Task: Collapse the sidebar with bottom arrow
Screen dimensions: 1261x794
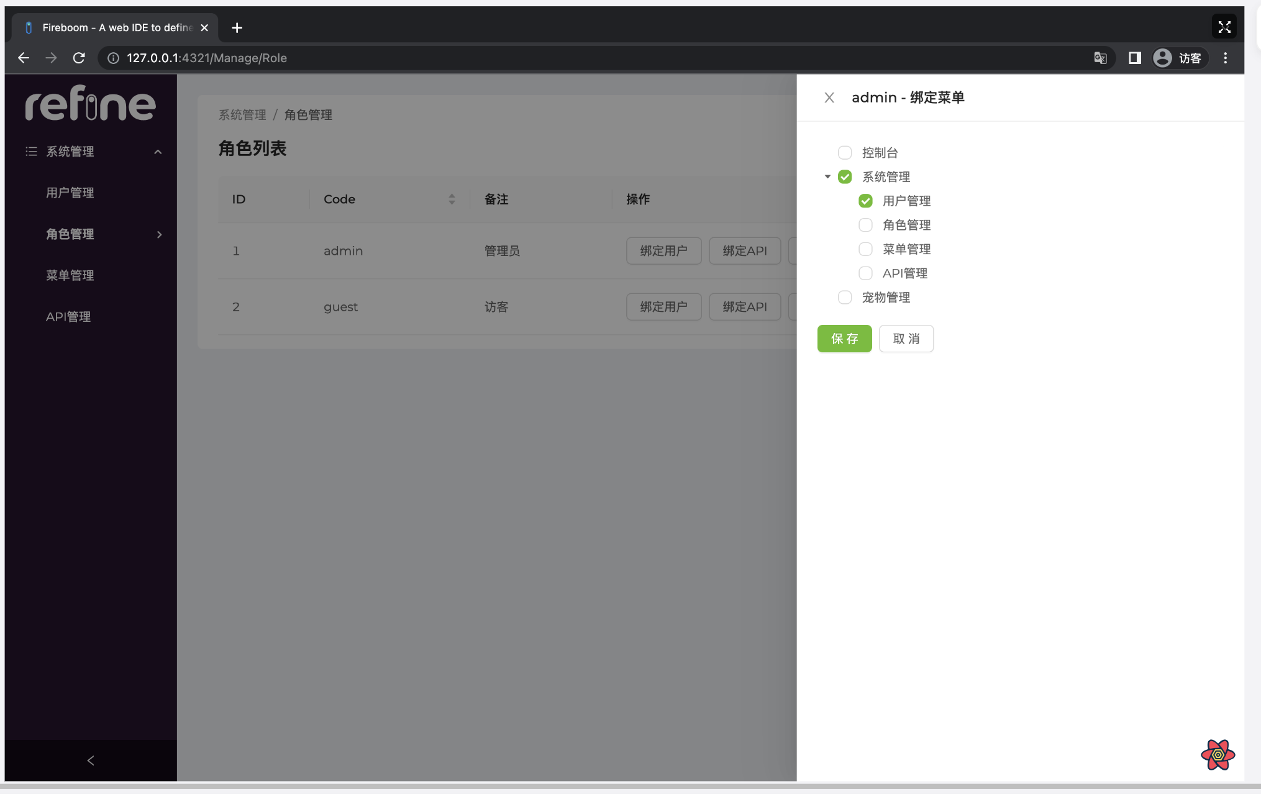Action: 91,760
